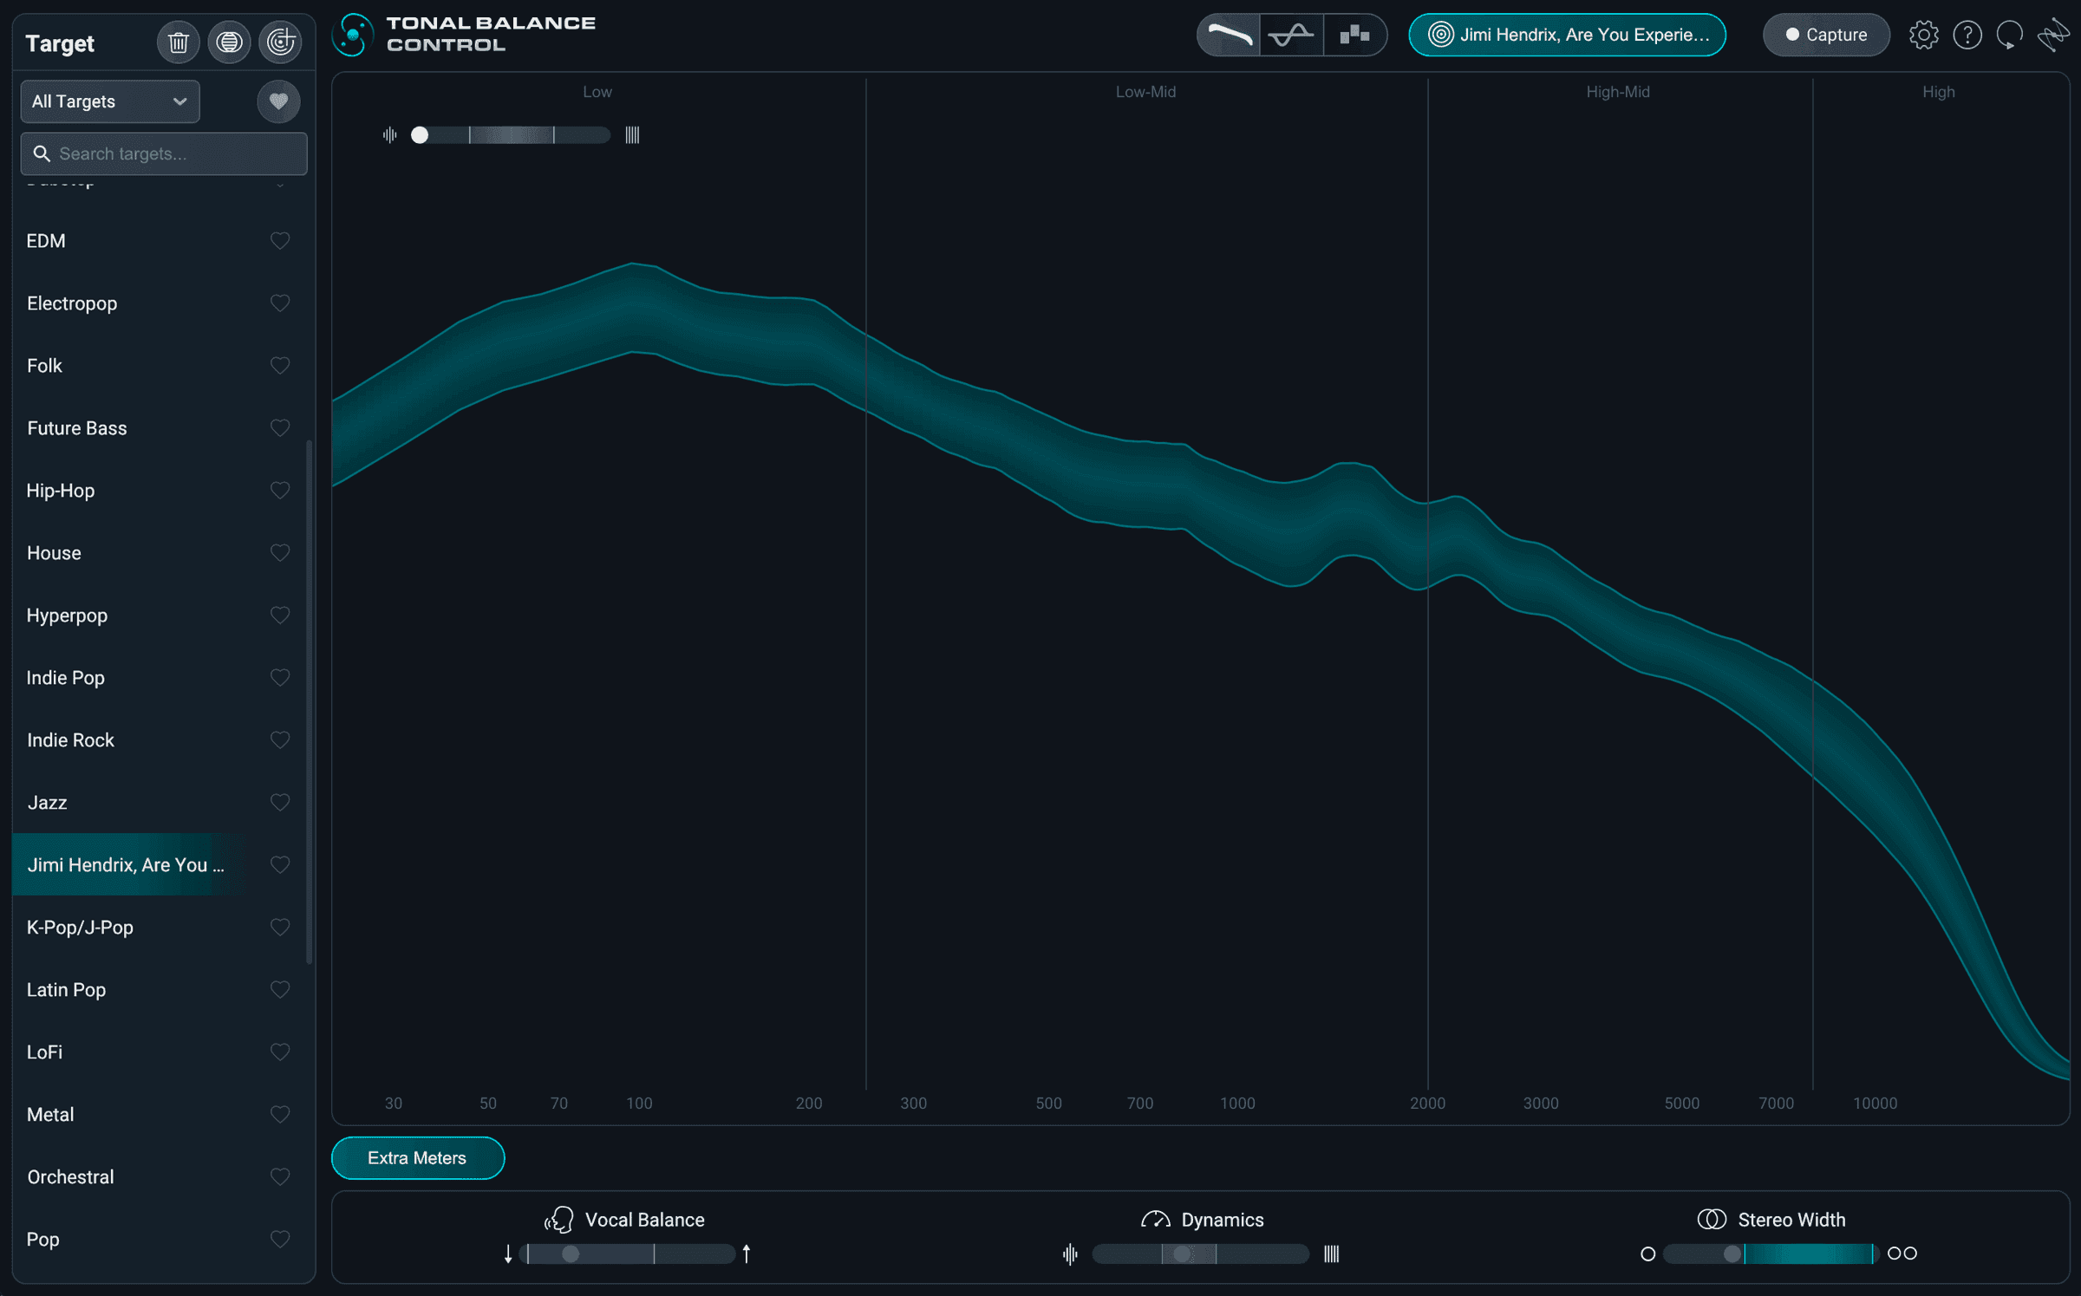Click the waveform icon left of the Low crest slider
The width and height of the screenshot is (2081, 1296).
coord(390,134)
